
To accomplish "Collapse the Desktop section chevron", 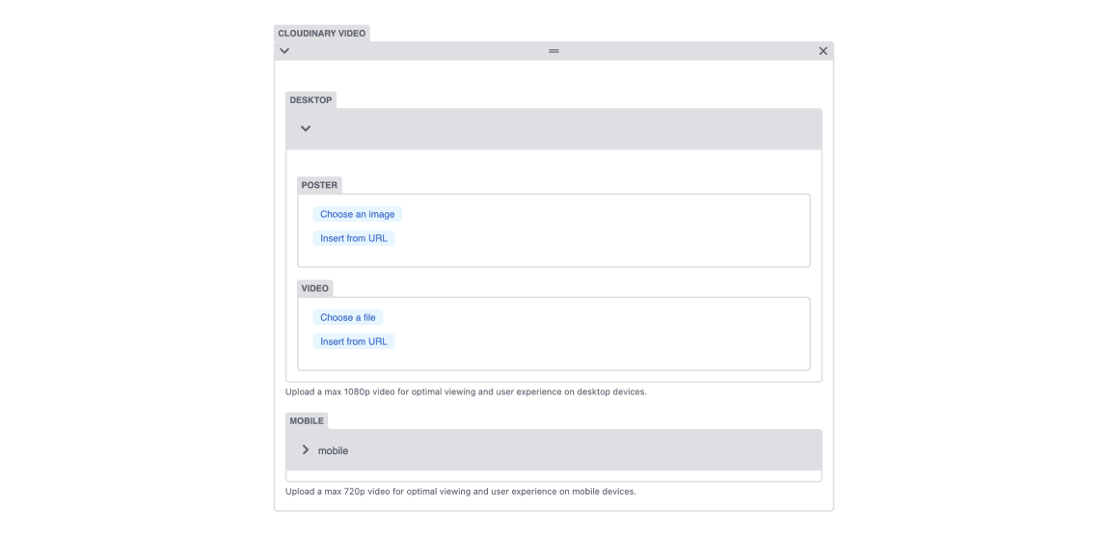I will pyautogui.click(x=306, y=128).
